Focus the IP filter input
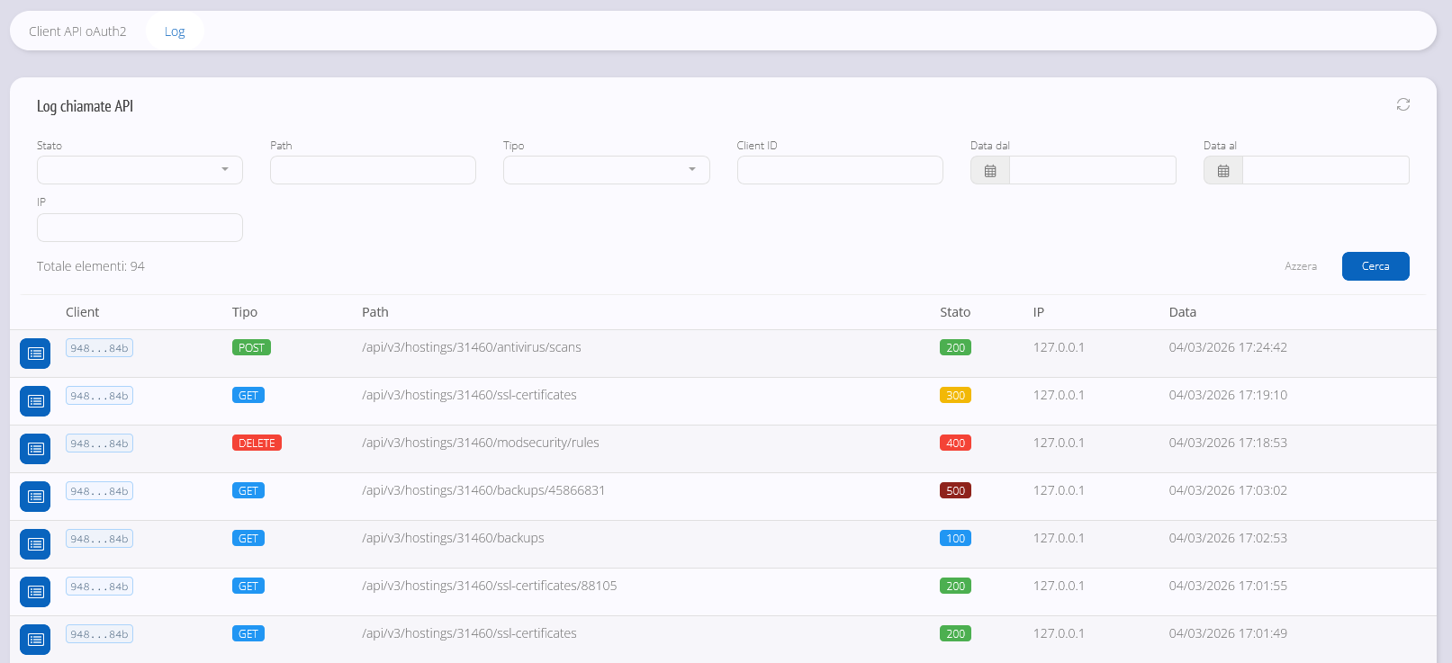1452x663 pixels. (140, 228)
